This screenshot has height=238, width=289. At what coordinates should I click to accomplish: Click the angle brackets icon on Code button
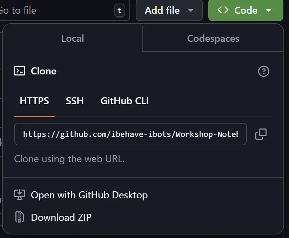coord(223,10)
